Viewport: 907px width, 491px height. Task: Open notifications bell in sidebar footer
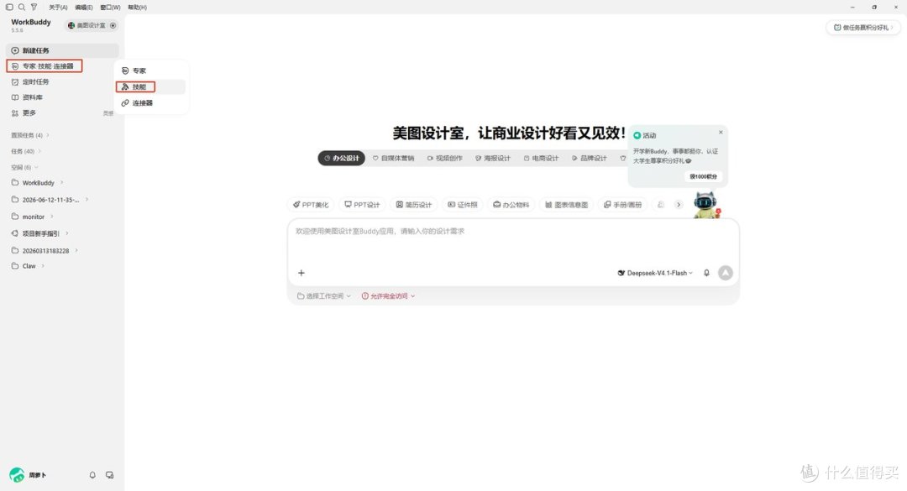[92, 475]
